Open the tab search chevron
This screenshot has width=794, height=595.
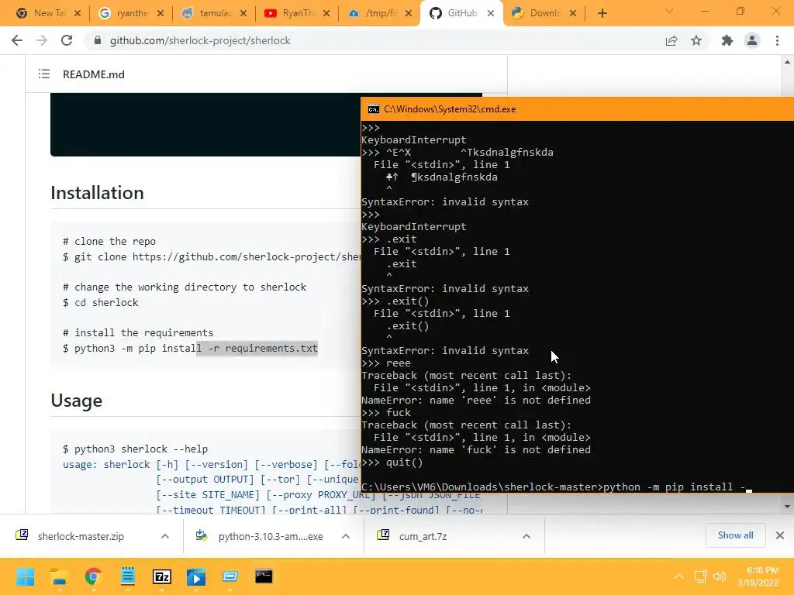669,11
